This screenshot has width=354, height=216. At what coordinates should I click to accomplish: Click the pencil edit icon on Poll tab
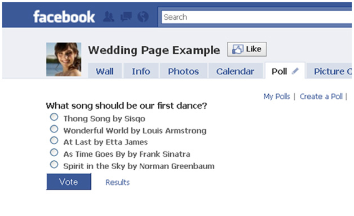tap(295, 71)
